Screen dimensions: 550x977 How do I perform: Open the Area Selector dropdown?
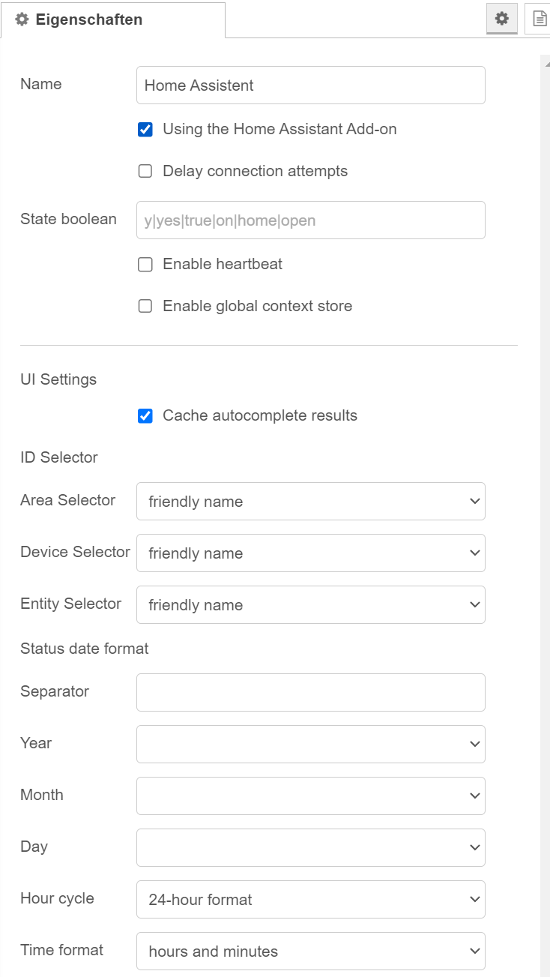click(x=311, y=501)
